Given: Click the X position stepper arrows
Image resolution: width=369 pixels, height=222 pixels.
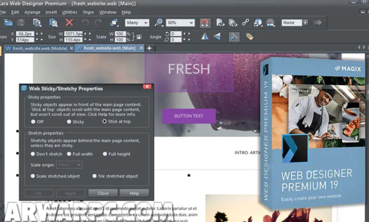Looking at the screenshot, I should (x=39, y=34).
